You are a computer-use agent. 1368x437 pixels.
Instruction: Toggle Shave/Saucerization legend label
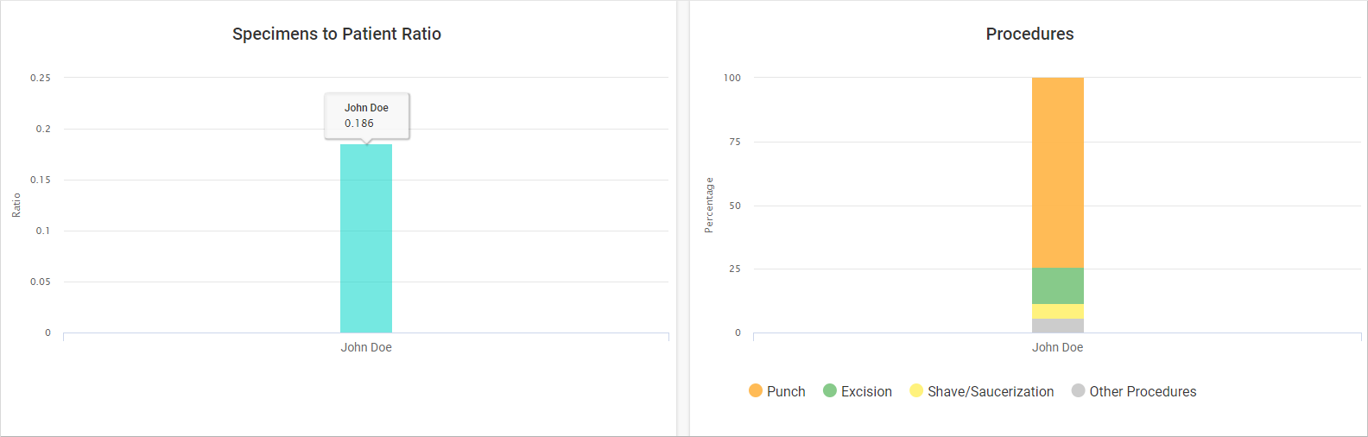click(x=991, y=391)
